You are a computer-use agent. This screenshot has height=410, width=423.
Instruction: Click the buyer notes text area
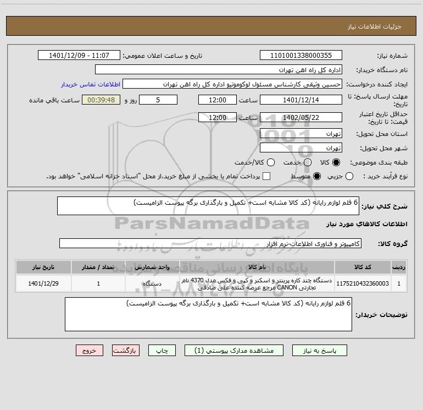[x=208, y=314]
